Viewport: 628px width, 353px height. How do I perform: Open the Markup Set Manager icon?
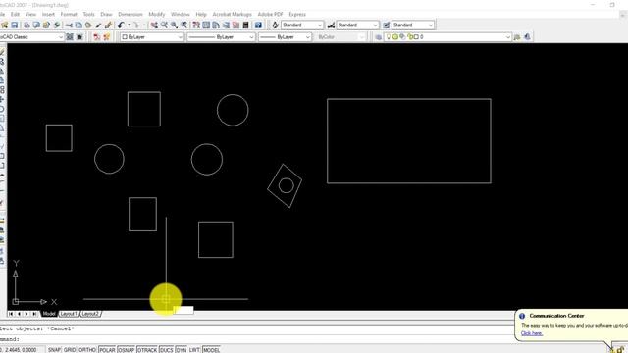(x=235, y=25)
